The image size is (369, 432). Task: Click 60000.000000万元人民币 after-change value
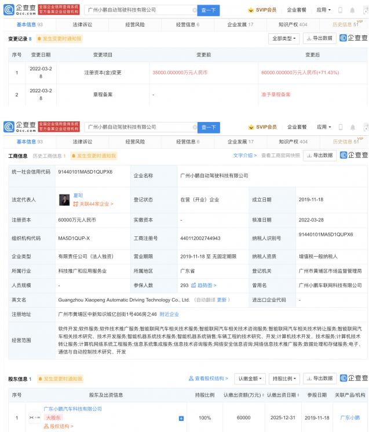coord(299,73)
